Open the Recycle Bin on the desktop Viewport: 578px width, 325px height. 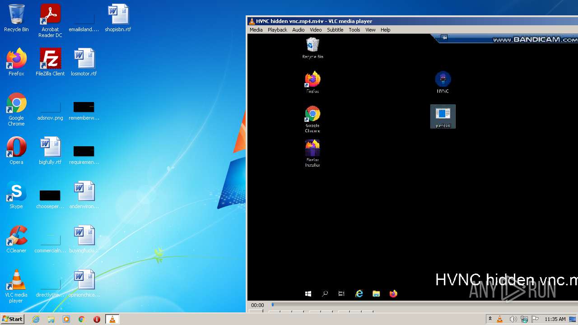point(16,18)
